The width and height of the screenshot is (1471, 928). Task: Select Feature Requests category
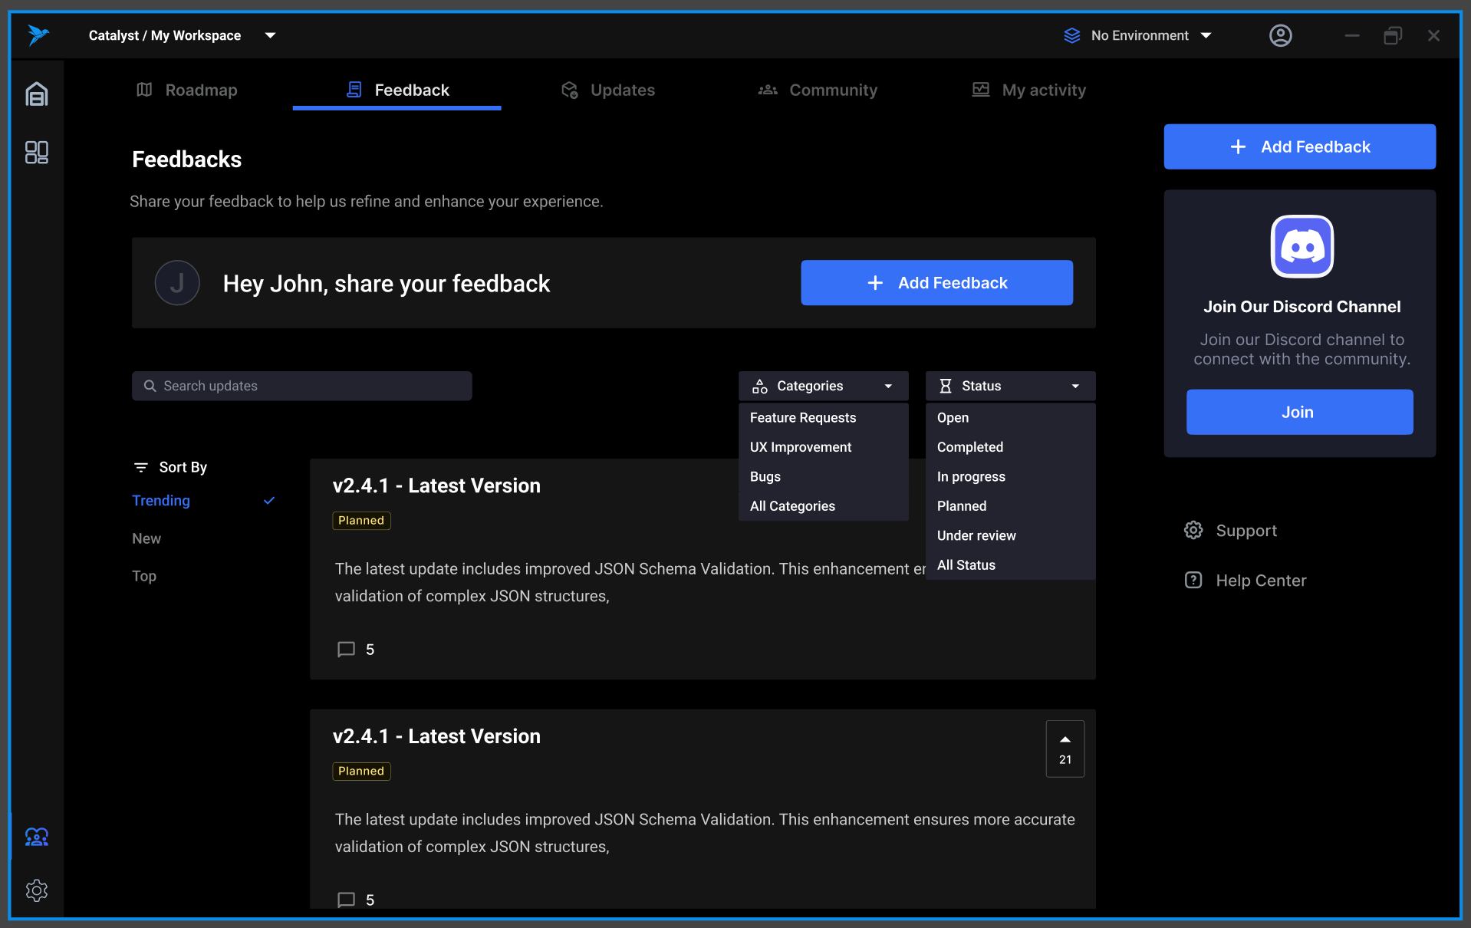point(823,417)
